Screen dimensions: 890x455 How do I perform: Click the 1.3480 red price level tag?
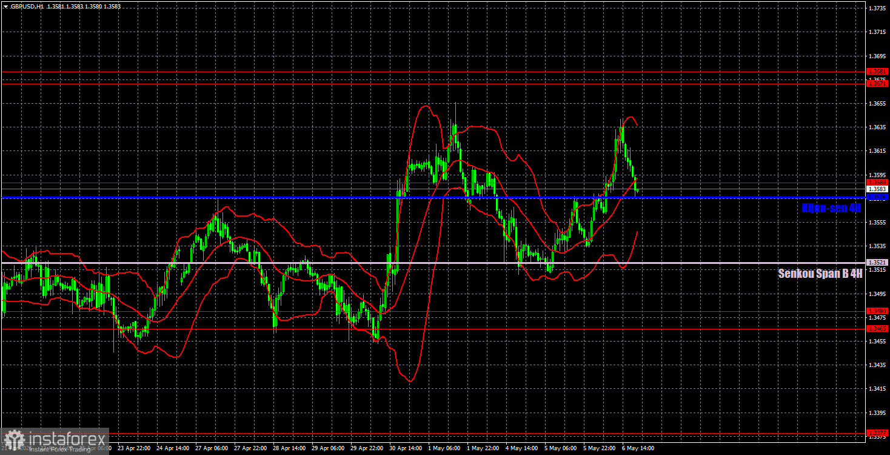(x=877, y=311)
